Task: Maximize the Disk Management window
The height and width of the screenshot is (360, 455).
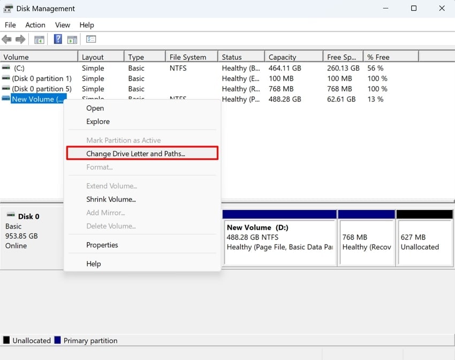Action: (414, 9)
